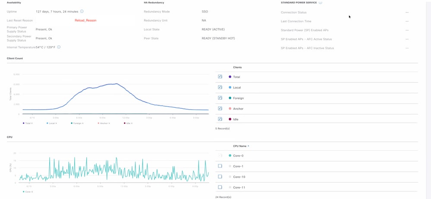Uncheck the Anchor clients checkbox

(x=220, y=108)
